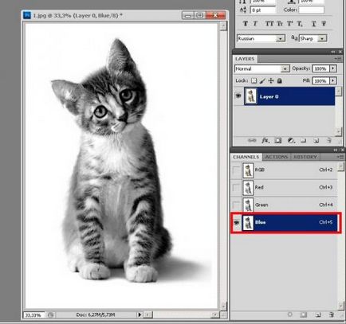Lock all with the padlock icon
Viewport: 346px width, 324px height.
[x=279, y=80]
